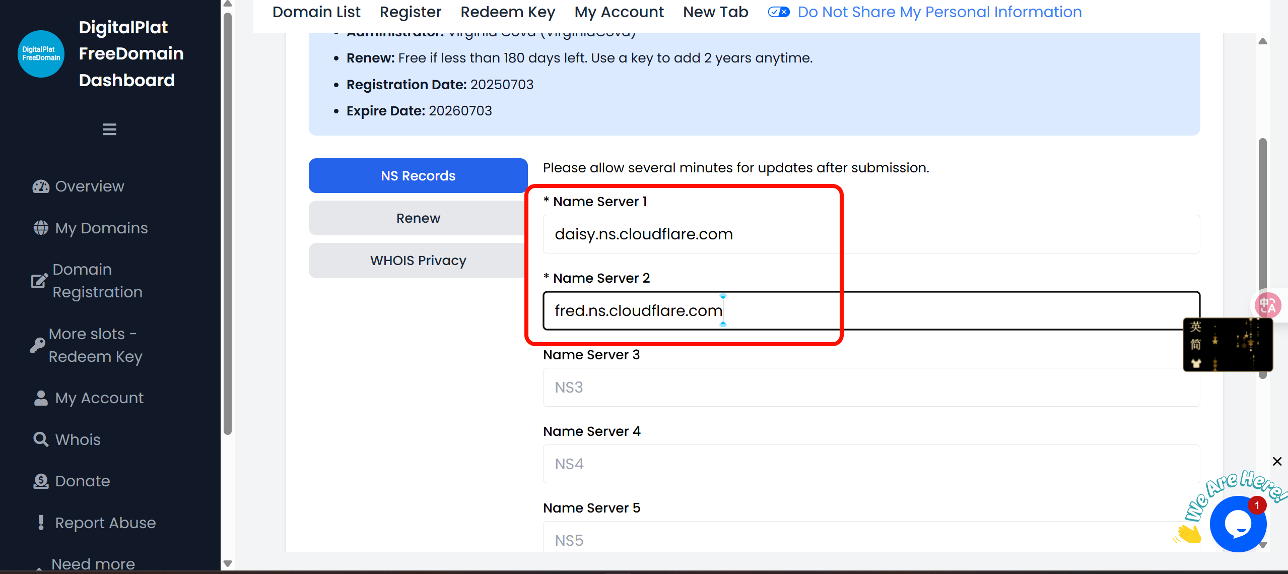The width and height of the screenshot is (1288, 574).
Task: Select the NS Records tab
Action: 418,176
